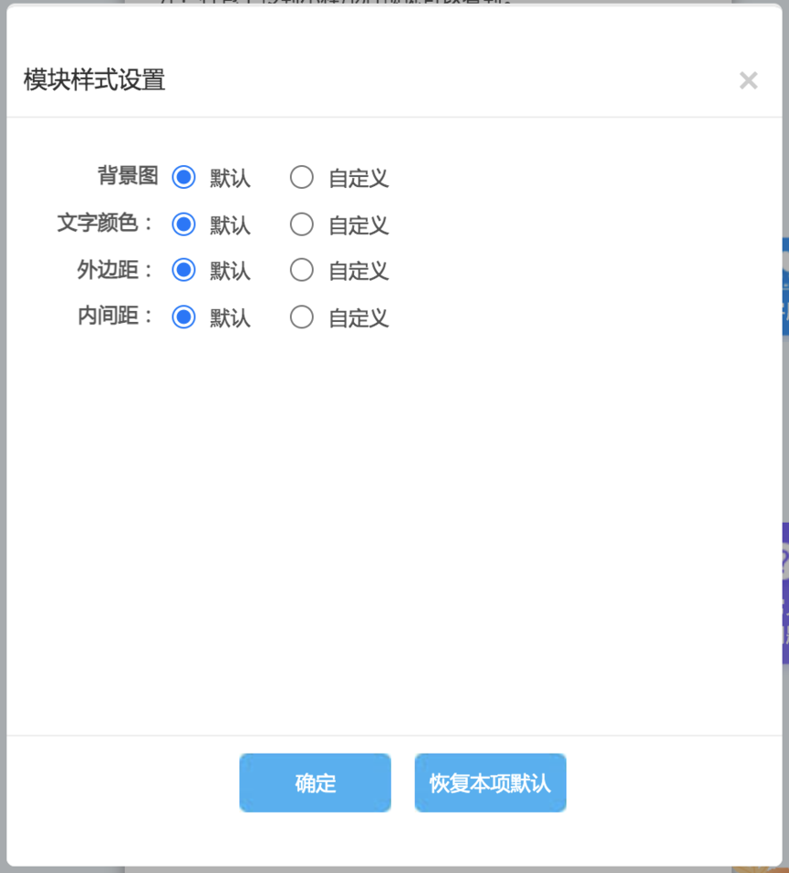Choose 自定义 radio for 文字颜色
This screenshot has width=789, height=873.
302,225
